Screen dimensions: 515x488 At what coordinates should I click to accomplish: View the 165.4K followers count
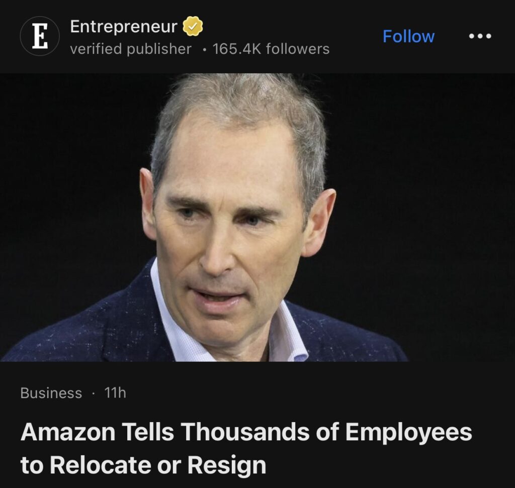tap(271, 49)
